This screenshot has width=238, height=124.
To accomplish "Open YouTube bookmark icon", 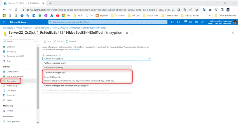I will point(58,16).
